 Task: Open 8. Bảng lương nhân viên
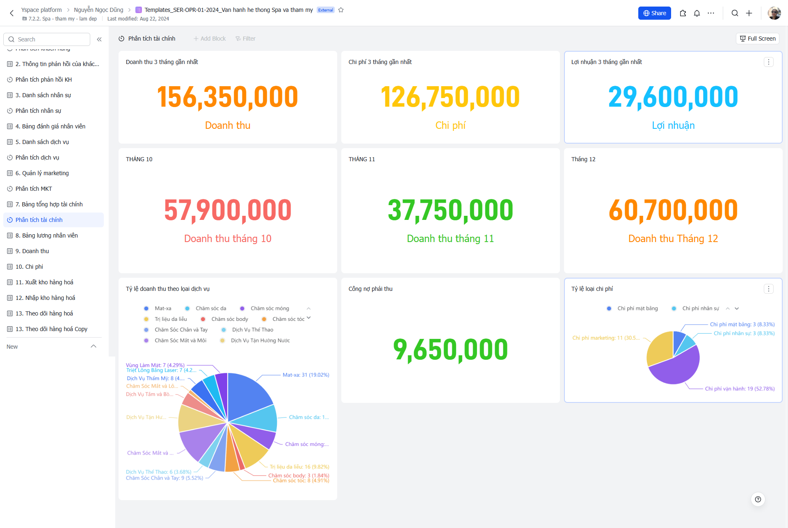pyautogui.click(x=53, y=235)
